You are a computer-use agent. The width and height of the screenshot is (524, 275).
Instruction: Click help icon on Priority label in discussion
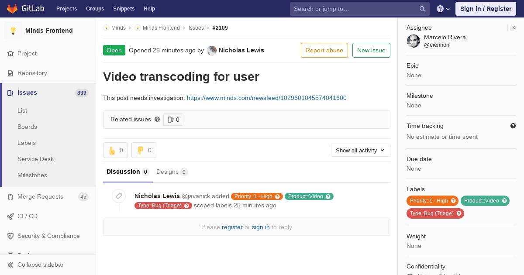click(277, 196)
